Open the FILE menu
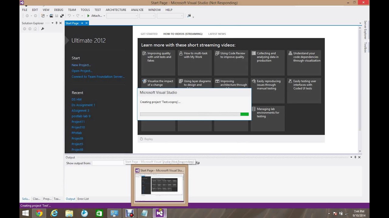The height and width of the screenshot is (218, 389). 25,10
